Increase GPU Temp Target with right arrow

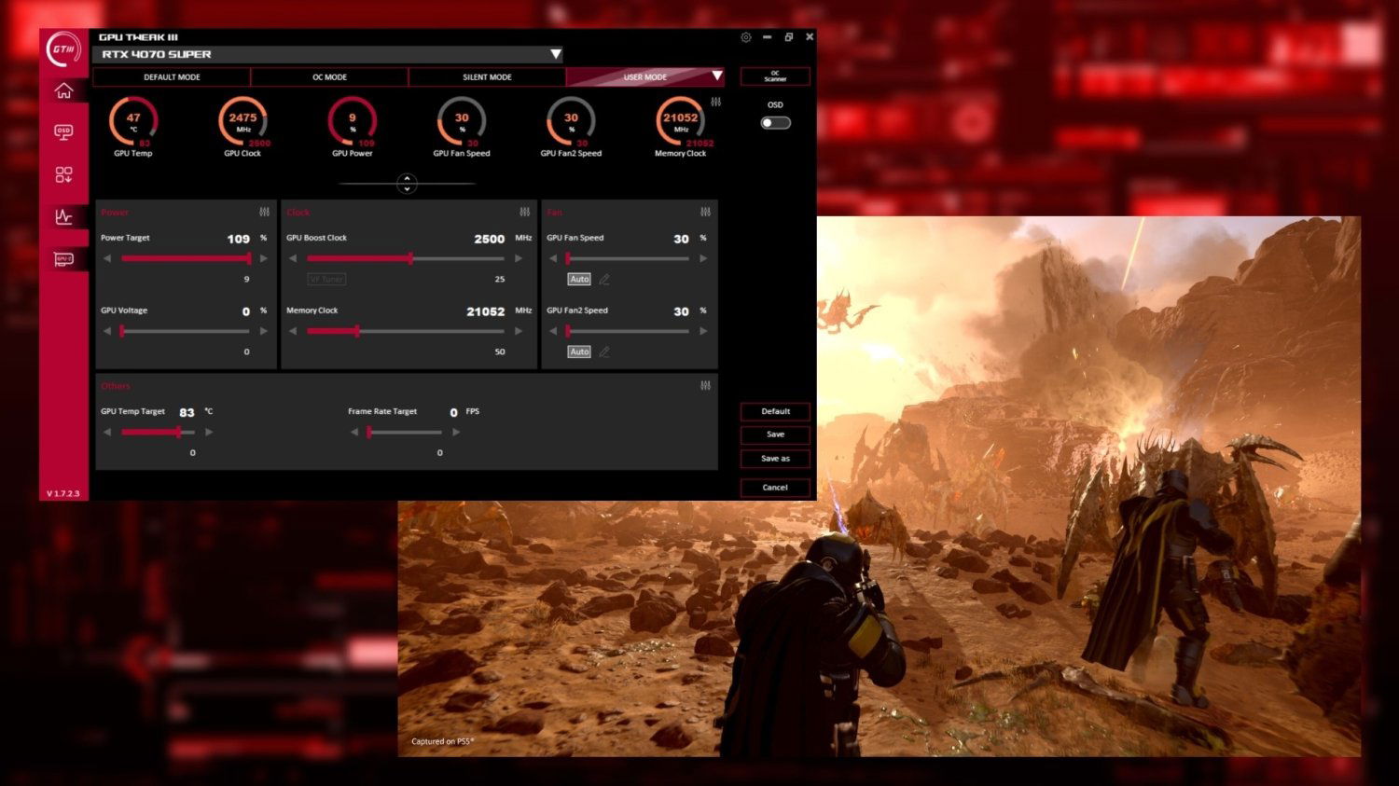point(209,432)
